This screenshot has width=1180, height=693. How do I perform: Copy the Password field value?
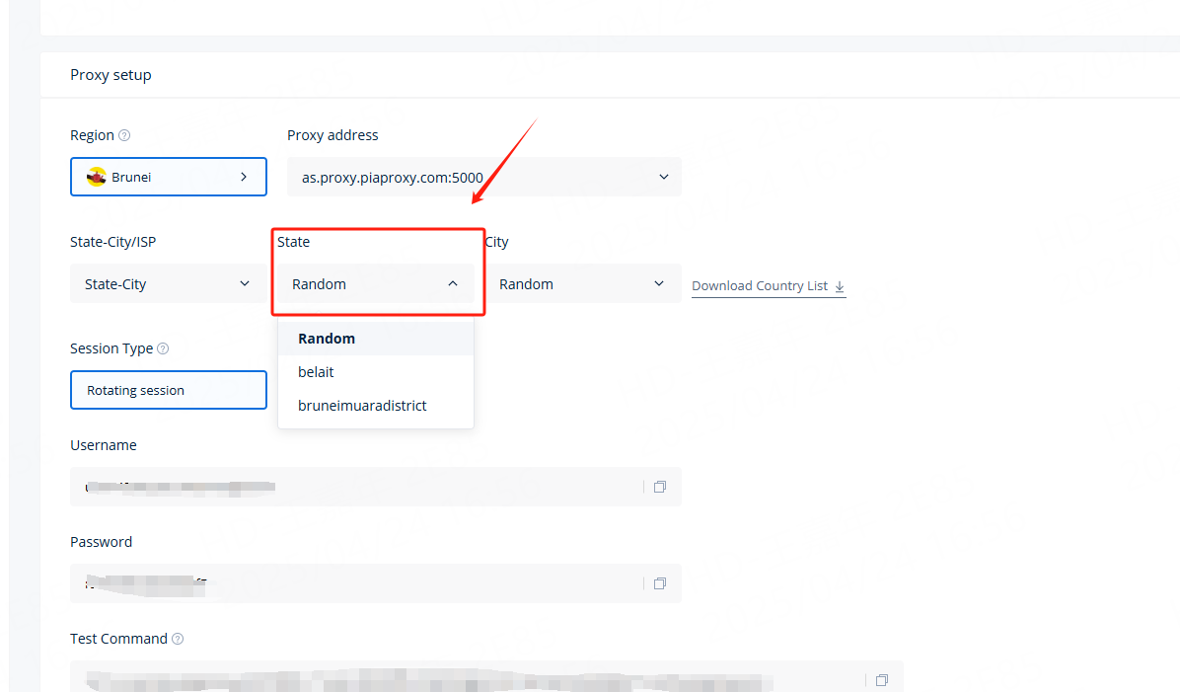pyautogui.click(x=660, y=583)
